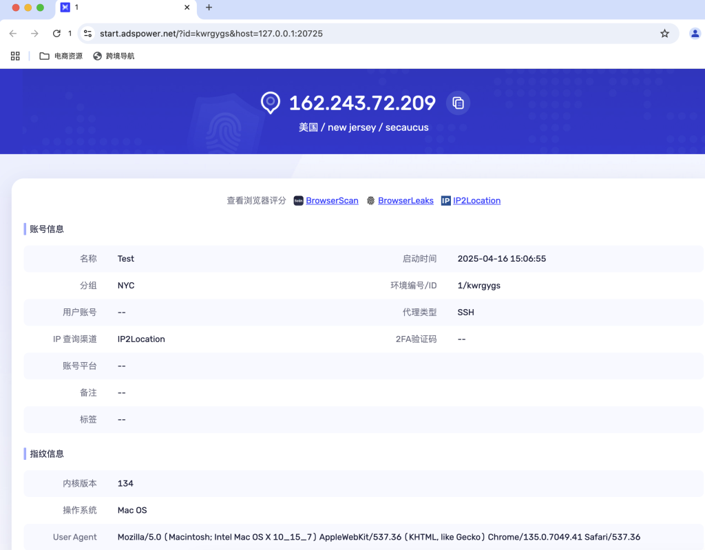Copy the IP address 162.243.72.209
This screenshot has width=705, height=550.
(x=458, y=103)
